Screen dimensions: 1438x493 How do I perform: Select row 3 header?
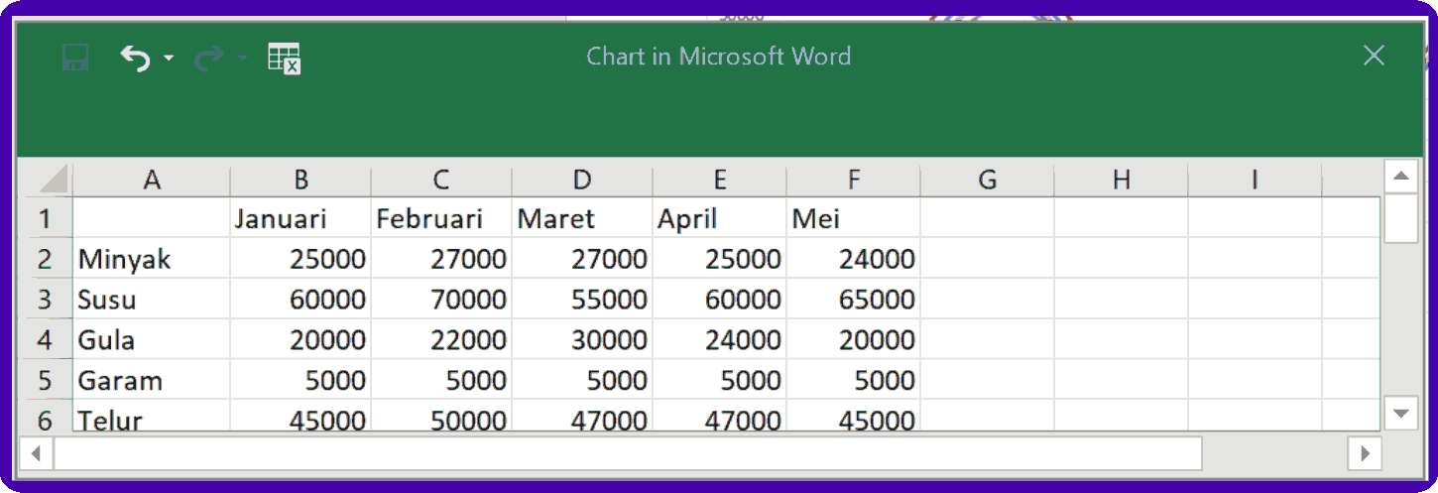click(45, 300)
